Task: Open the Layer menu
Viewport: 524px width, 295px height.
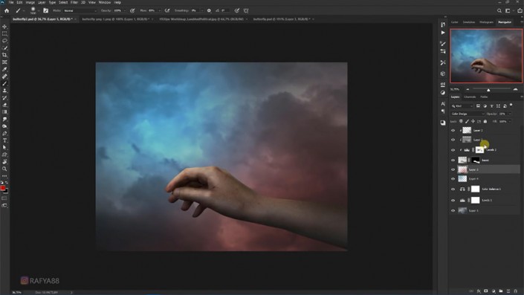Action: coord(42,2)
